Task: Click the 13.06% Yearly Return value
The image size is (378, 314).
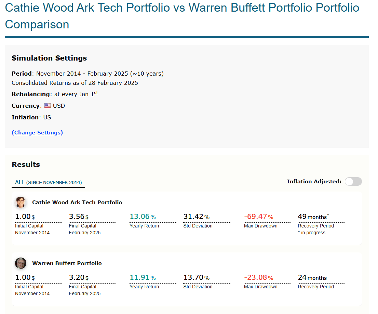Action: (143, 217)
